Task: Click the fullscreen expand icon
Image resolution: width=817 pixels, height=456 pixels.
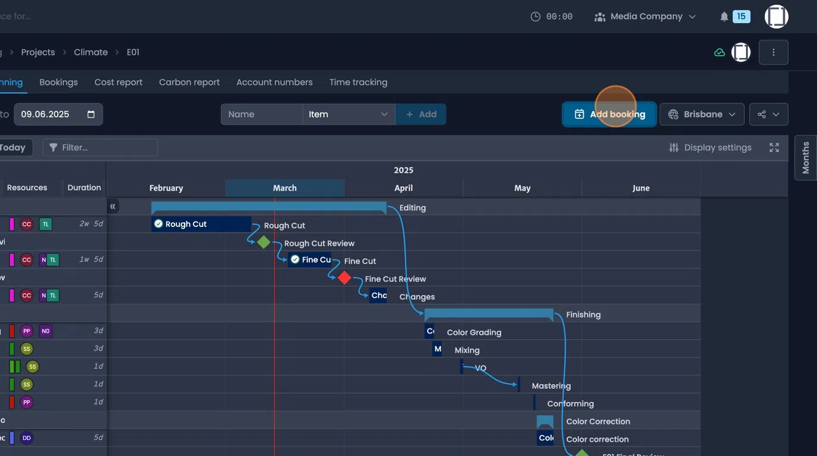Action: [774, 147]
